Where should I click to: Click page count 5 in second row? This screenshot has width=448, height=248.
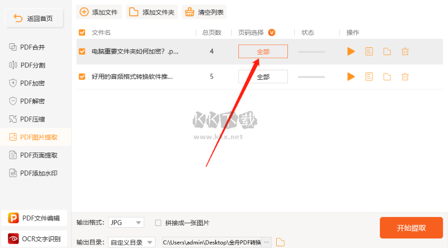click(x=212, y=76)
